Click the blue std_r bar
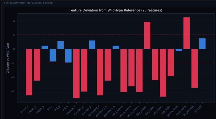This screenshot has height=119, width=216. point(53,55)
